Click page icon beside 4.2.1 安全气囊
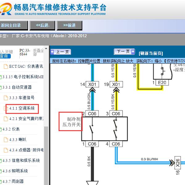 (6, 119)
